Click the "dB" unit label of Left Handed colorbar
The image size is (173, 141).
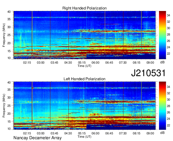(162, 133)
